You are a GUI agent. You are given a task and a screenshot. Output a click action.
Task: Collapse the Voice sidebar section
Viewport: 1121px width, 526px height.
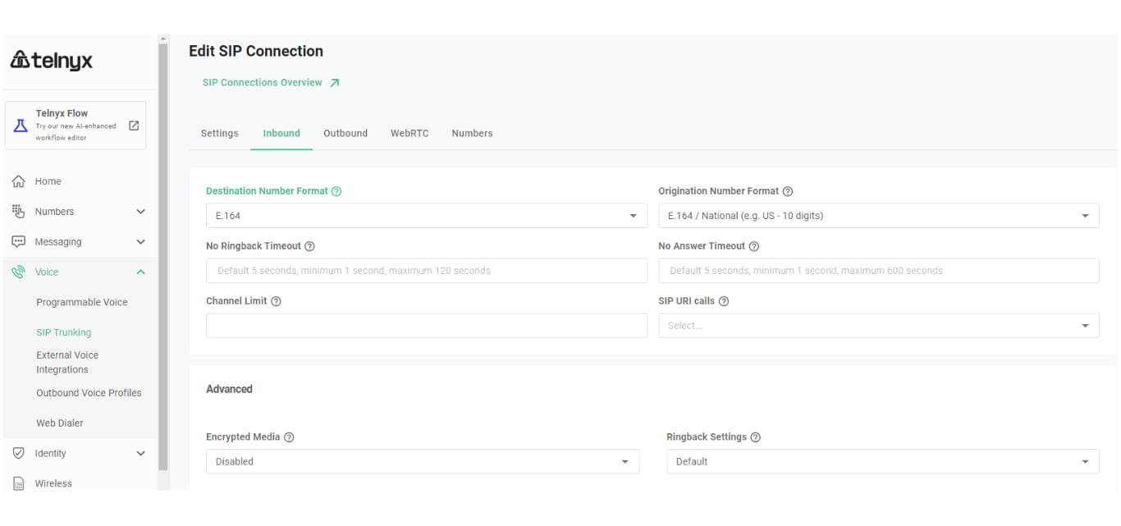click(140, 272)
